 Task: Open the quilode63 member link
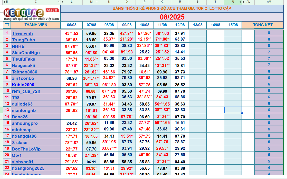22,104
